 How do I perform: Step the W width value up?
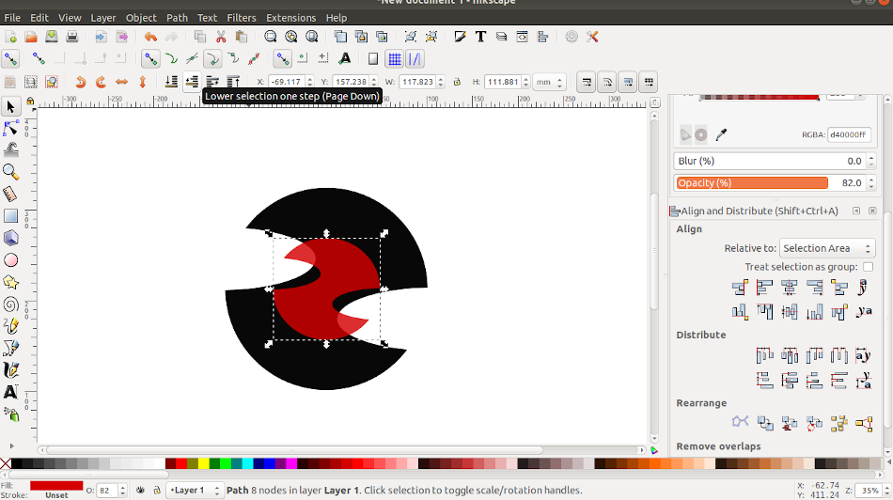click(x=441, y=79)
